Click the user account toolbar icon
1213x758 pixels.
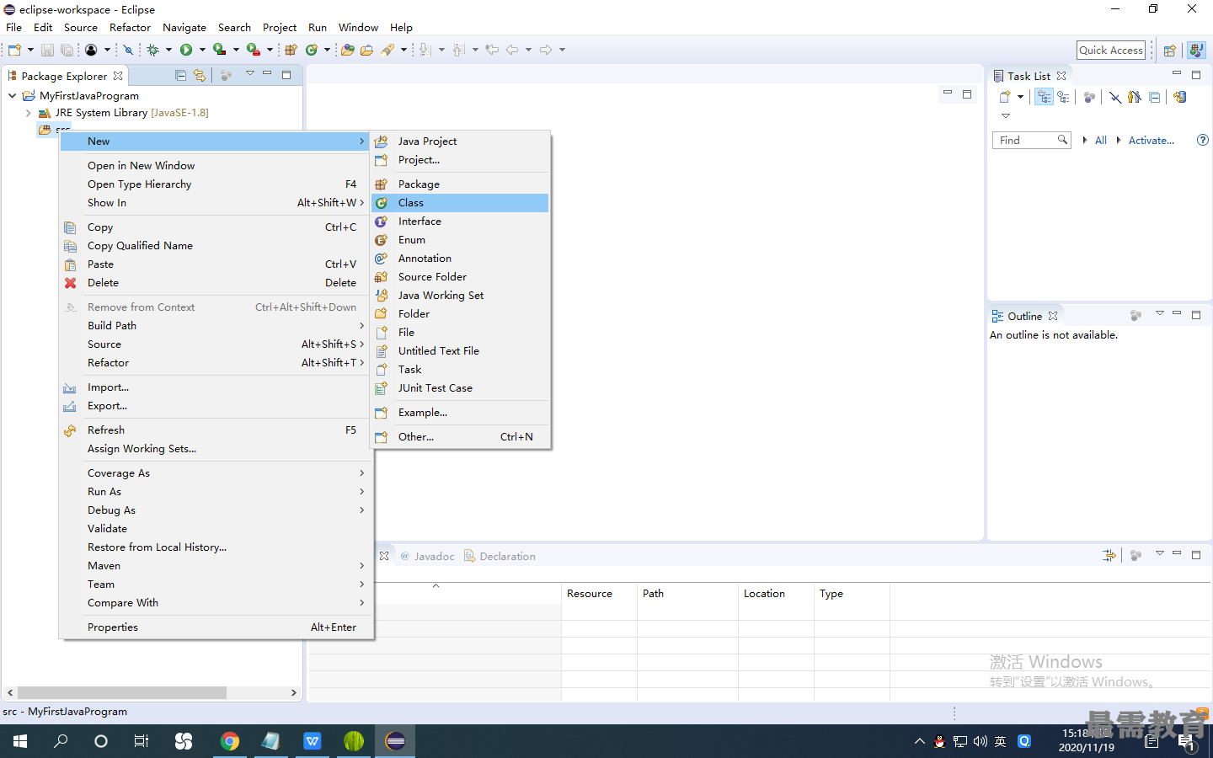91,50
